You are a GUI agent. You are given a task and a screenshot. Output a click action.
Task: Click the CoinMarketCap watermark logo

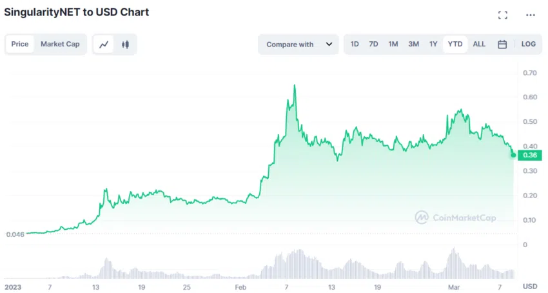pos(455,217)
